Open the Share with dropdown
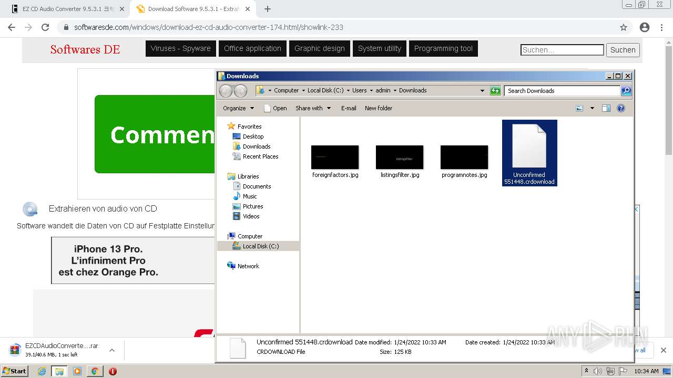 [x=313, y=108]
